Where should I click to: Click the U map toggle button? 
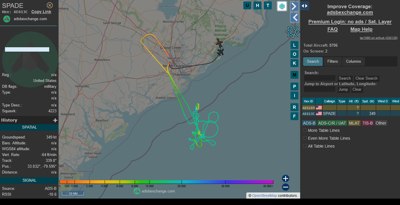tap(247, 5)
